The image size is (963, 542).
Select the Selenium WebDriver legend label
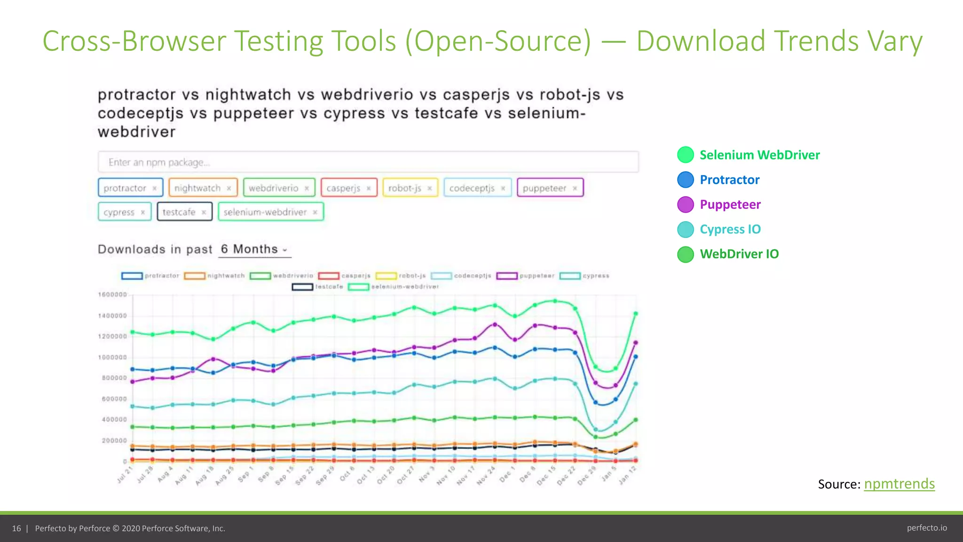point(760,155)
